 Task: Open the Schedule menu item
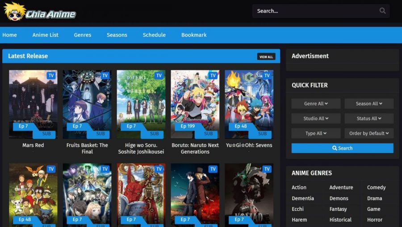coord(154,35)
